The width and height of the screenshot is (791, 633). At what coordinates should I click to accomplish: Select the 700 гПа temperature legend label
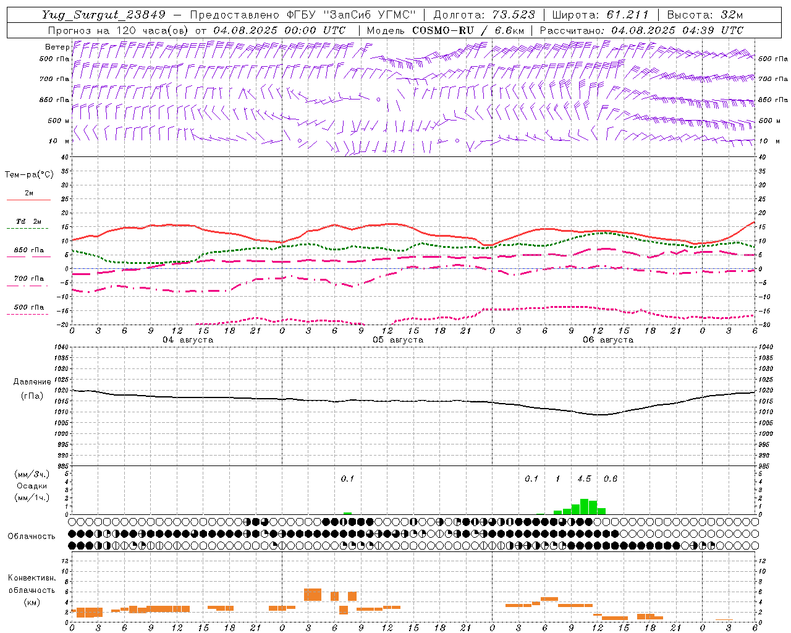click(28, 278)
